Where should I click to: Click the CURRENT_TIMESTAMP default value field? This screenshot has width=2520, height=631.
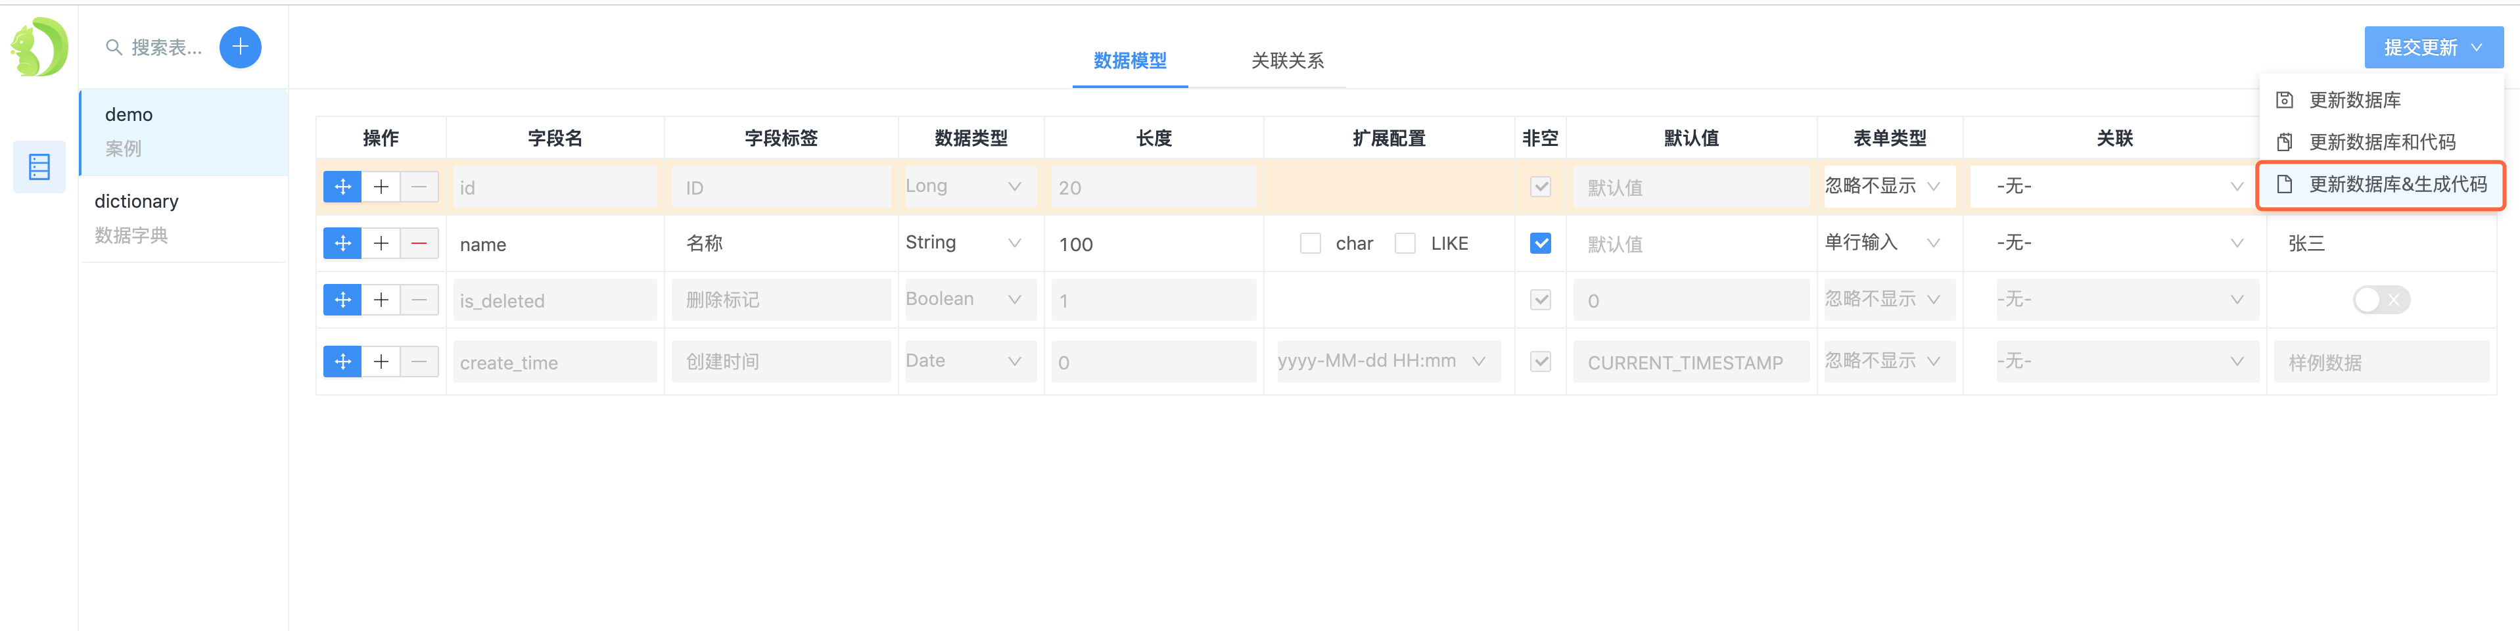click(x=1691, y=362)
